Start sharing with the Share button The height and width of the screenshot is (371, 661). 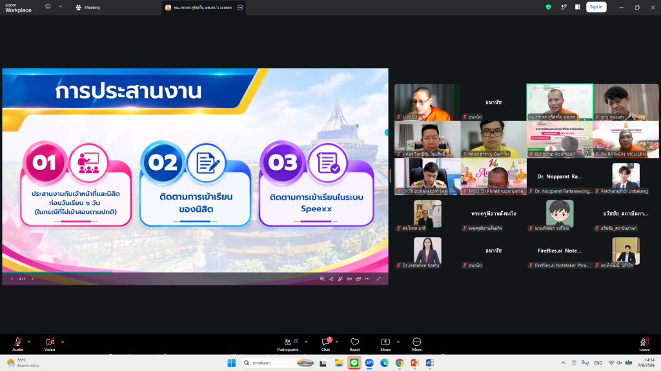pos(385,344)
